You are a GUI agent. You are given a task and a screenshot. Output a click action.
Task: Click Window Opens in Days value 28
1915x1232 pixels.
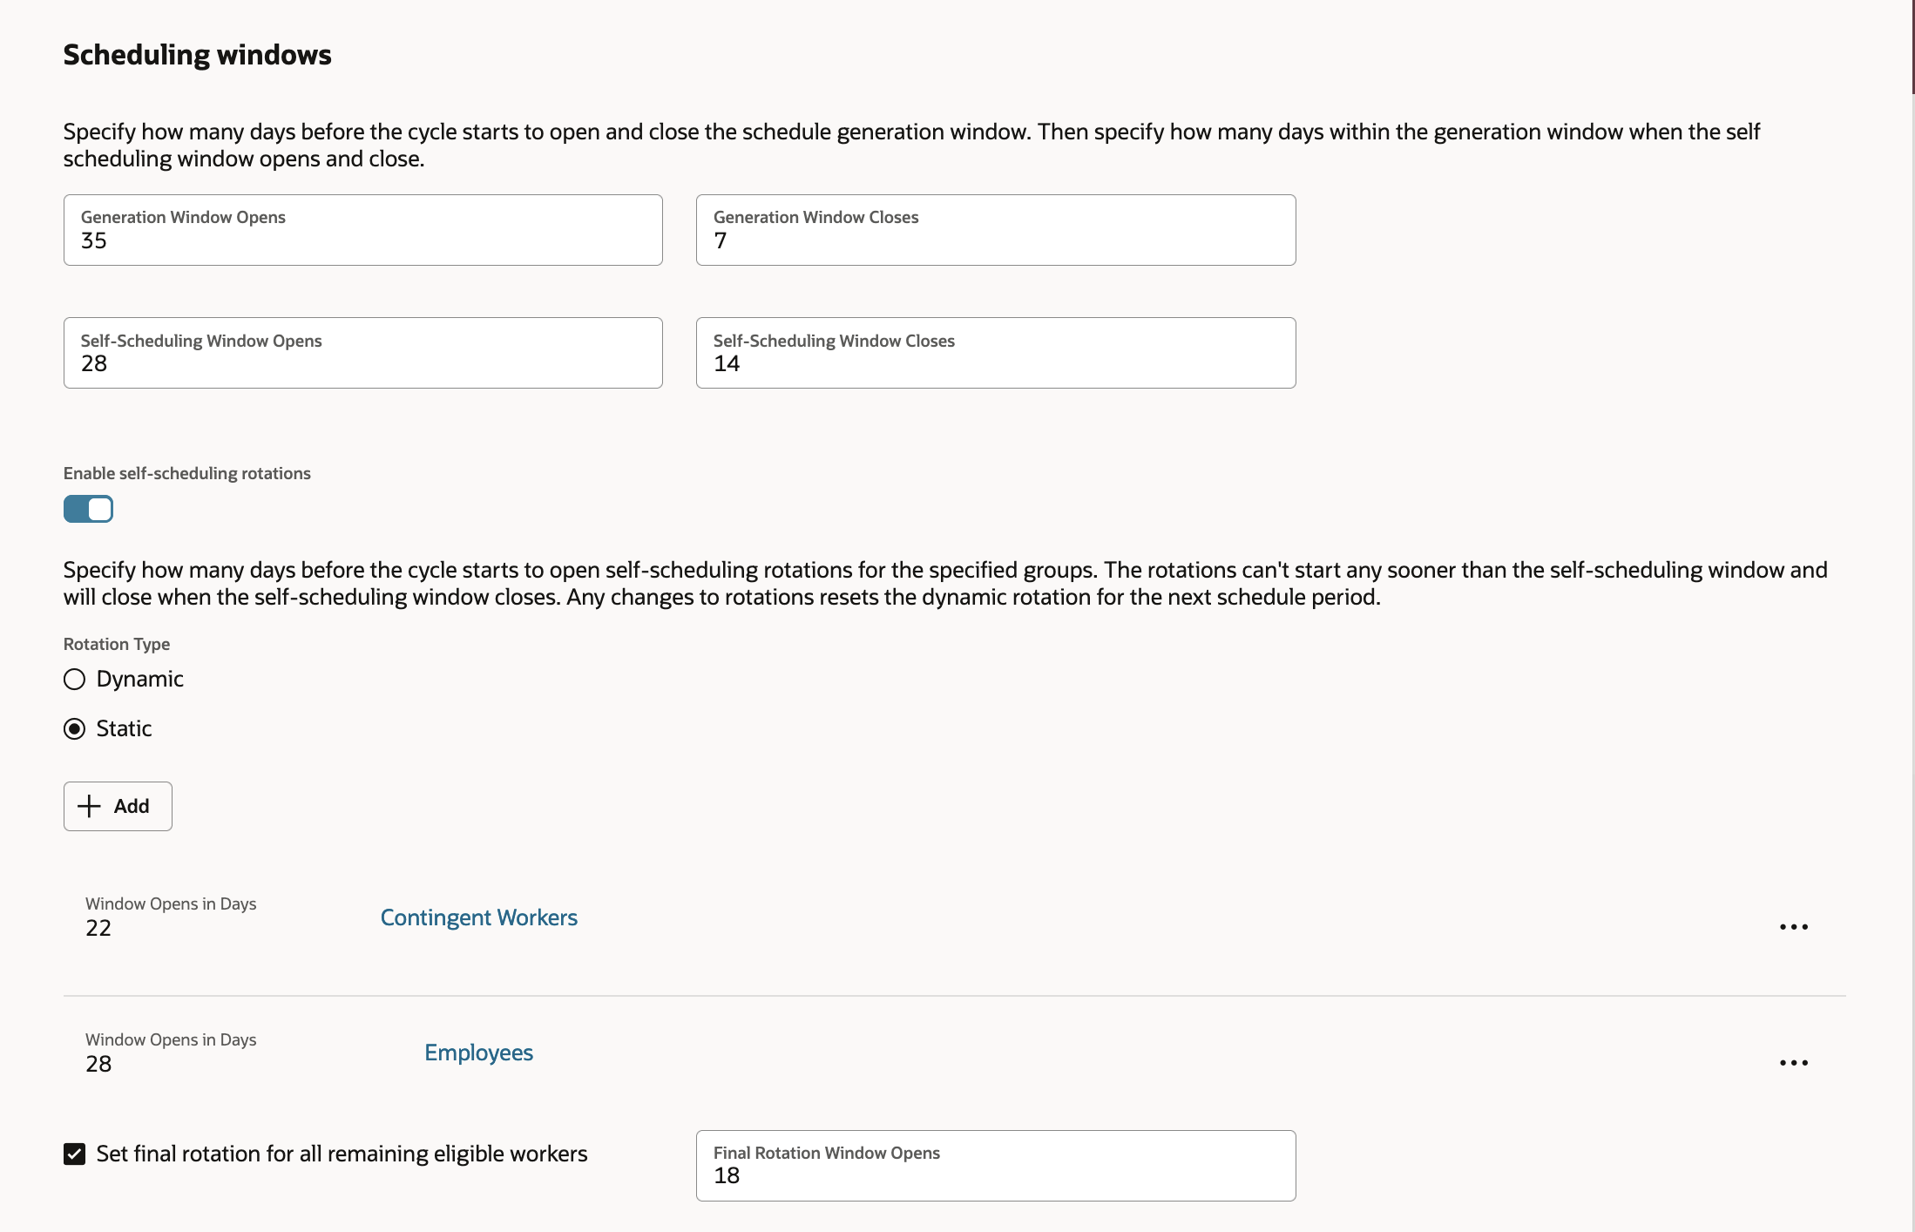tap(98, 1064)
